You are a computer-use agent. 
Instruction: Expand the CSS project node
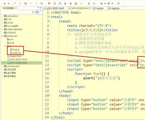pos(3,19)
